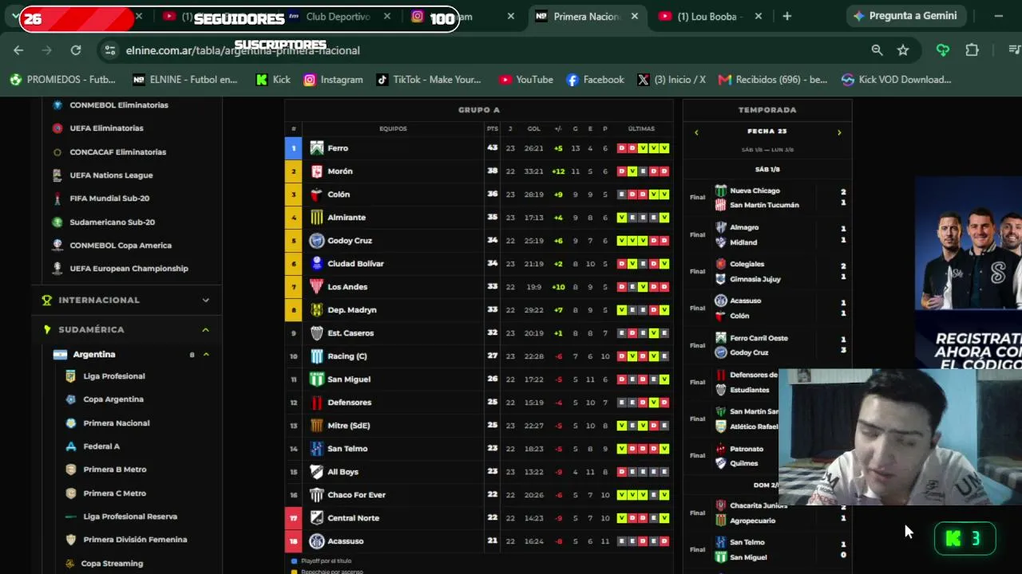This screenshot has height=574, width=1022.
Task: Reload the current page
Action: (76, 50)
